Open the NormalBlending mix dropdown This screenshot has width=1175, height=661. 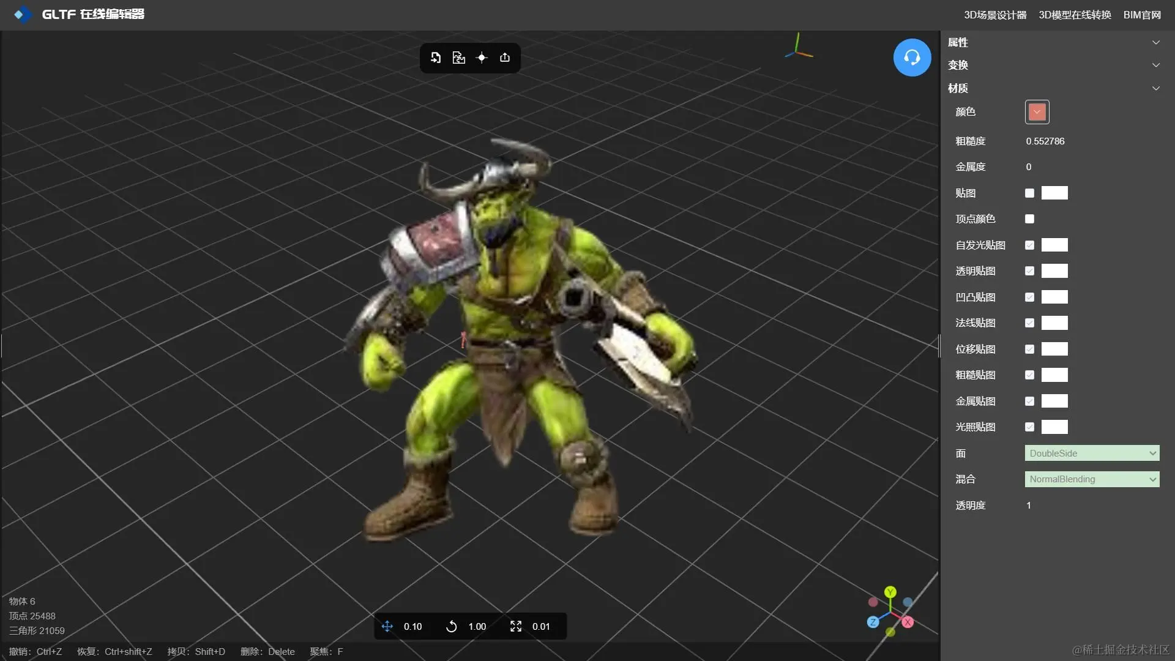tap(1092, 479)
